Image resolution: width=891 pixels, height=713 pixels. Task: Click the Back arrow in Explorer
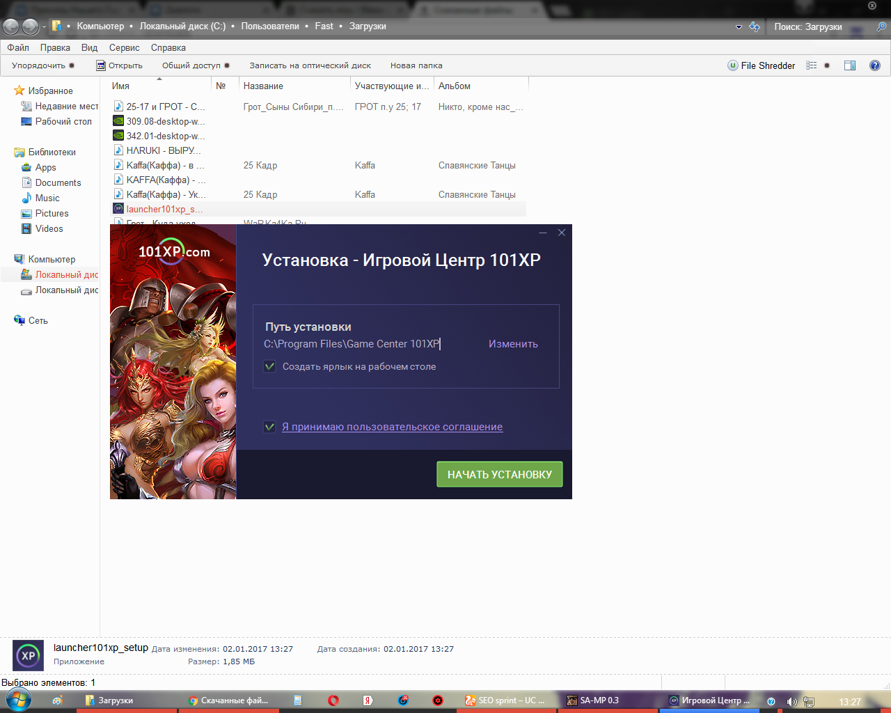tap(11, 26)
